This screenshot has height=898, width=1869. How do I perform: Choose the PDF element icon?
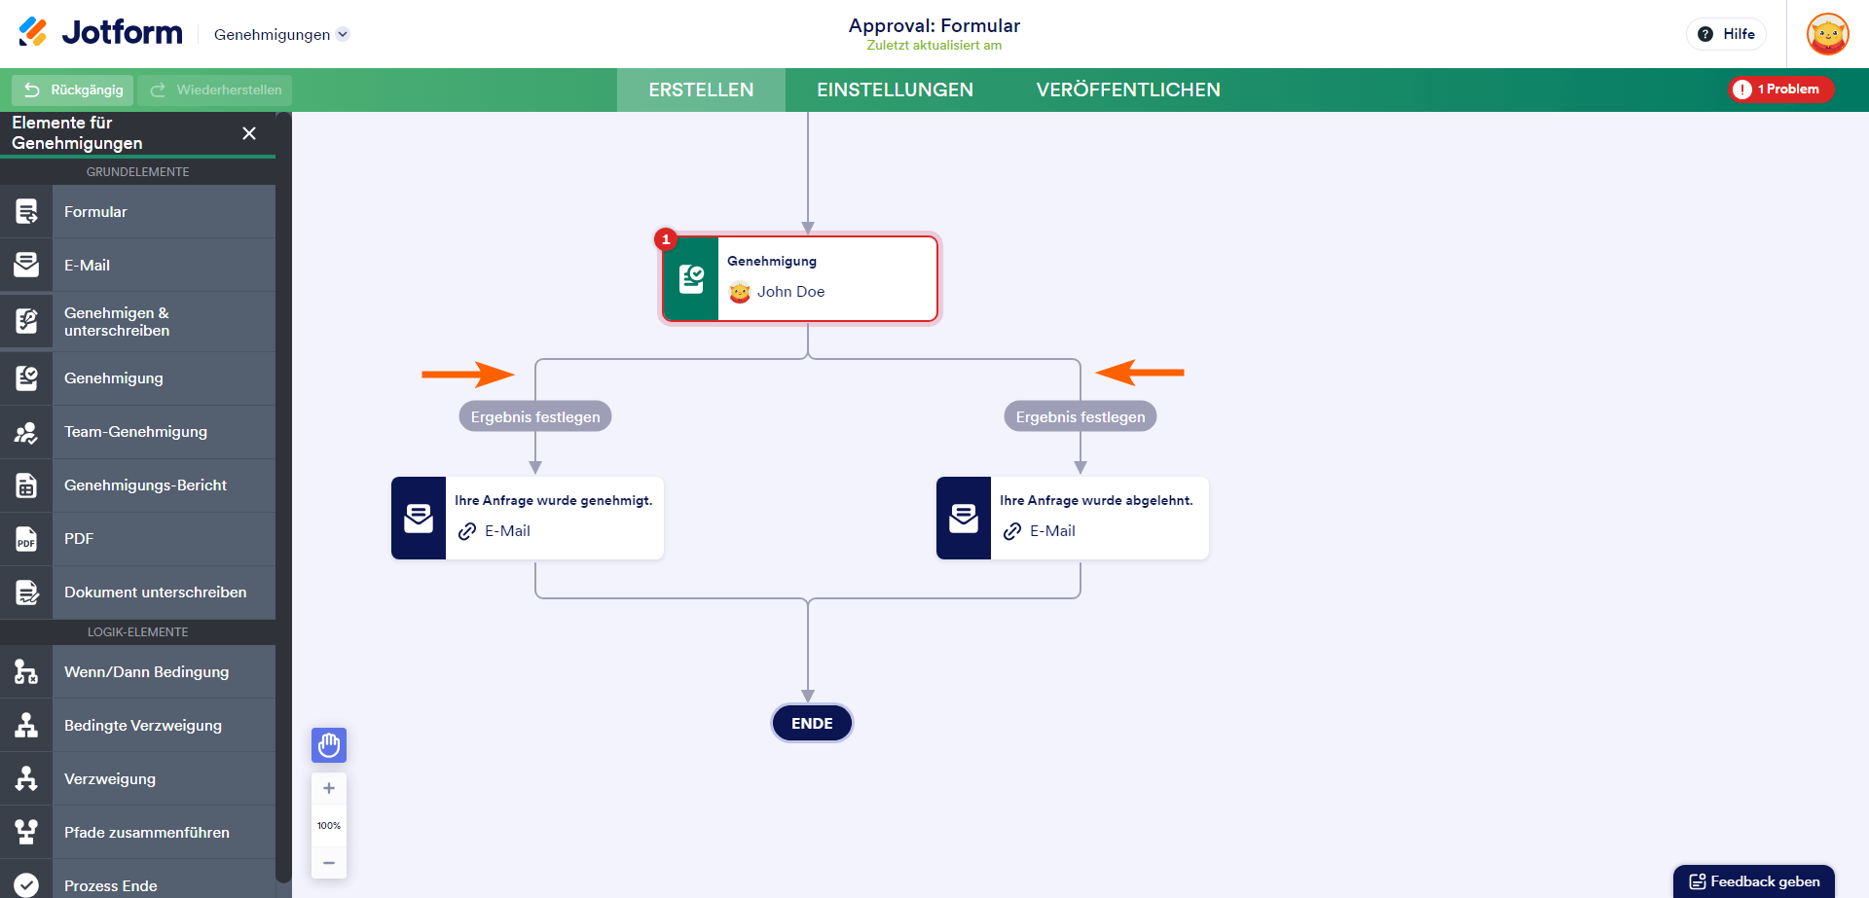point(26,539)
